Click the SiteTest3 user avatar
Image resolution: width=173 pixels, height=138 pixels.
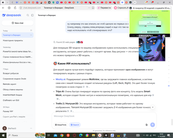click(4, 128)
